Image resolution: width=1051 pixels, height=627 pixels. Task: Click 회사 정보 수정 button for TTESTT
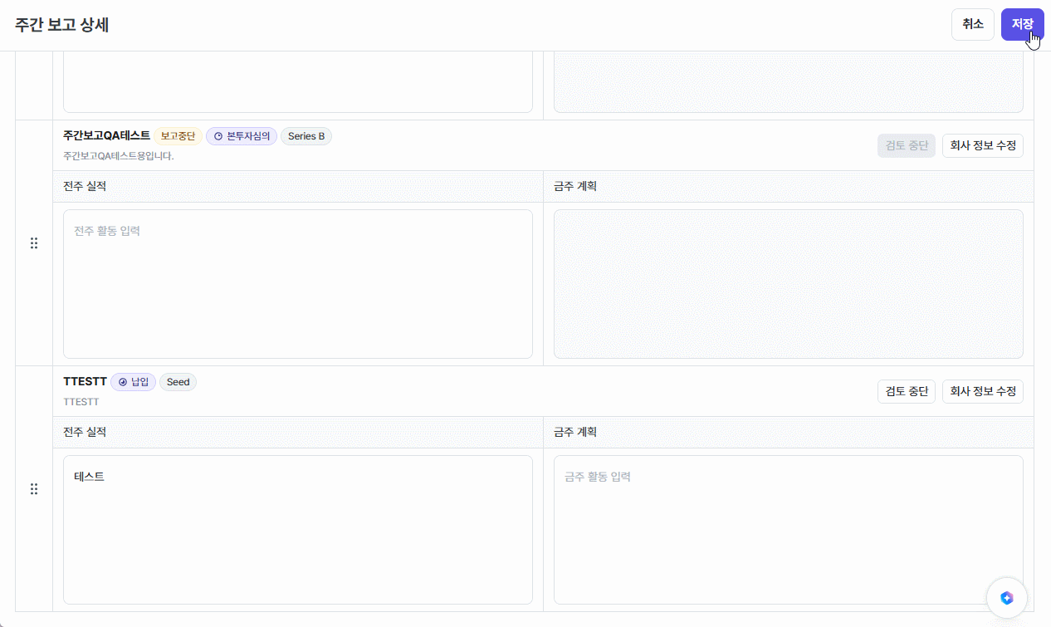(983, 391)
